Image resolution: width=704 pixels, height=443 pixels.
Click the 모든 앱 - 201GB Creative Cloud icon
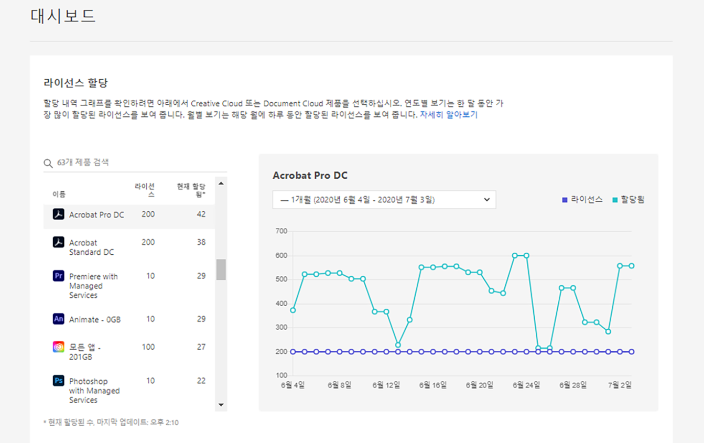58,347
